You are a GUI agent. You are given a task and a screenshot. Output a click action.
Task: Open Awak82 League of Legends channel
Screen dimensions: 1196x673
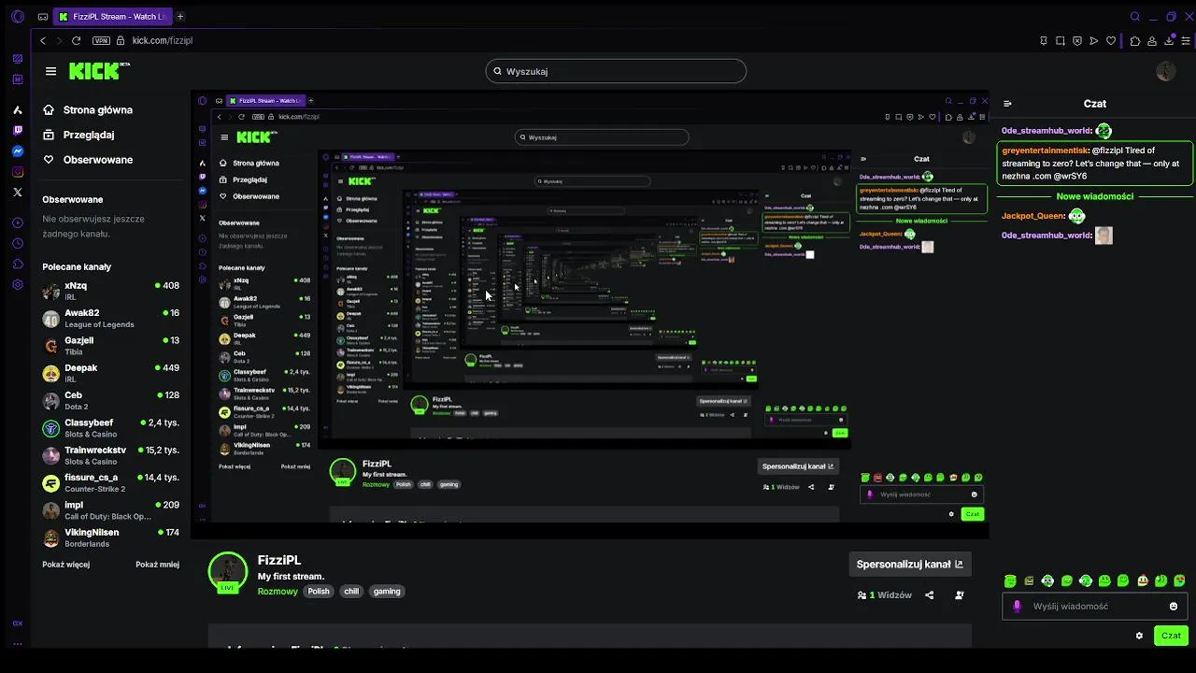tap(111, 318)
